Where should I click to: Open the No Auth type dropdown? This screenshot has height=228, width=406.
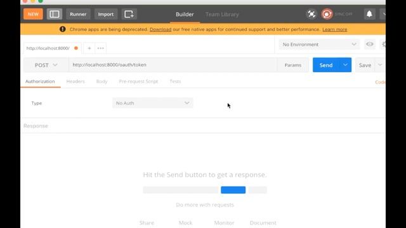tap(152, 103)
